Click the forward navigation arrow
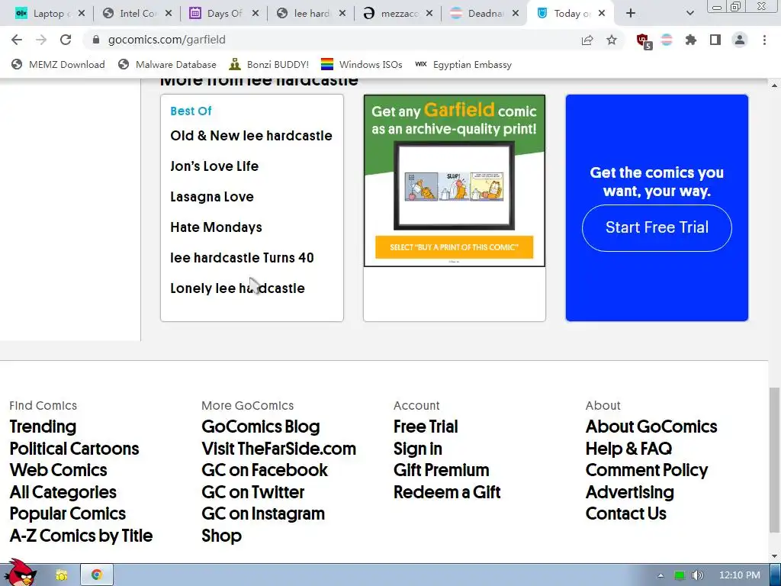 point(41,40)
